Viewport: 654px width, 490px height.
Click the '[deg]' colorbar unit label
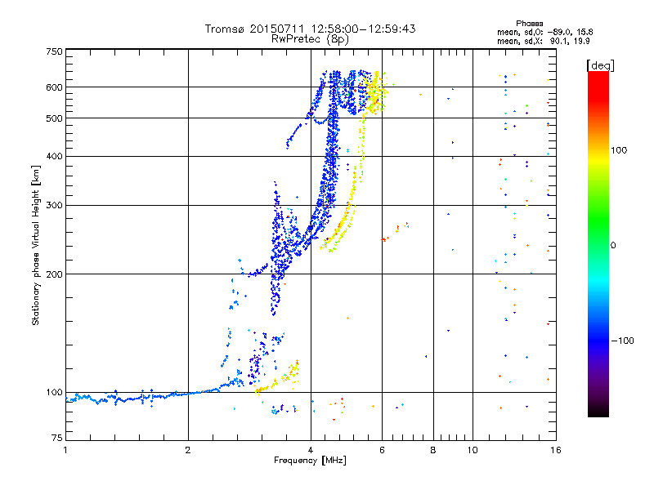(600, 65)
